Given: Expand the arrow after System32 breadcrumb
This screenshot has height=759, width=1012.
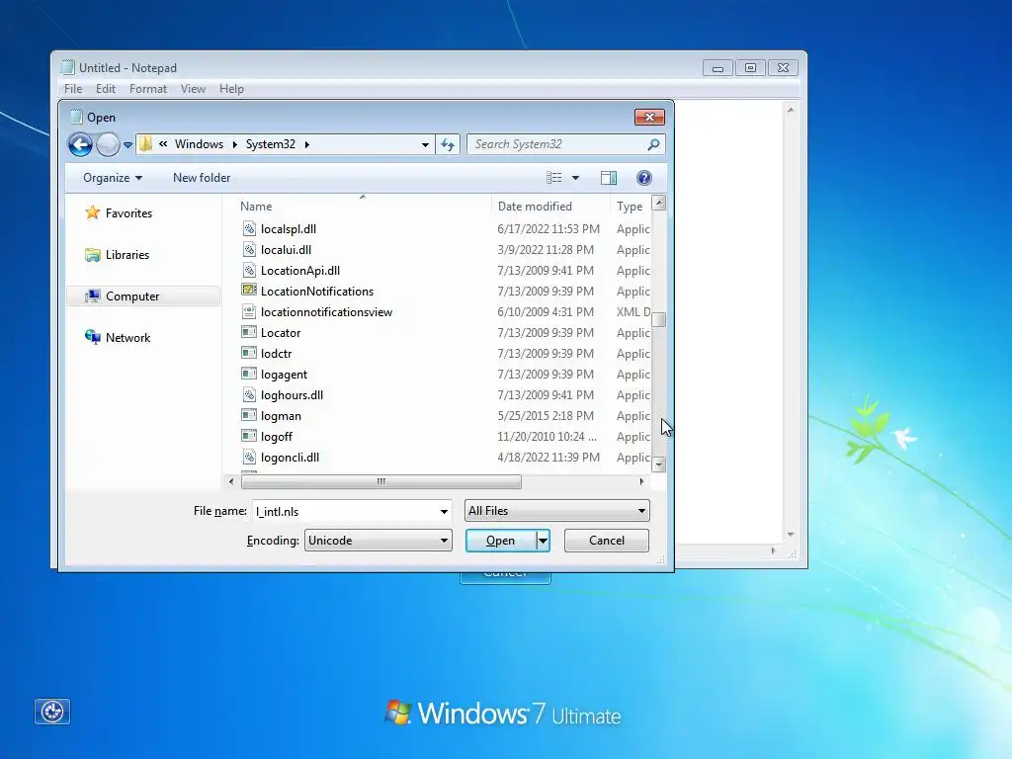Looking at the screenshot, I should 307,144.
